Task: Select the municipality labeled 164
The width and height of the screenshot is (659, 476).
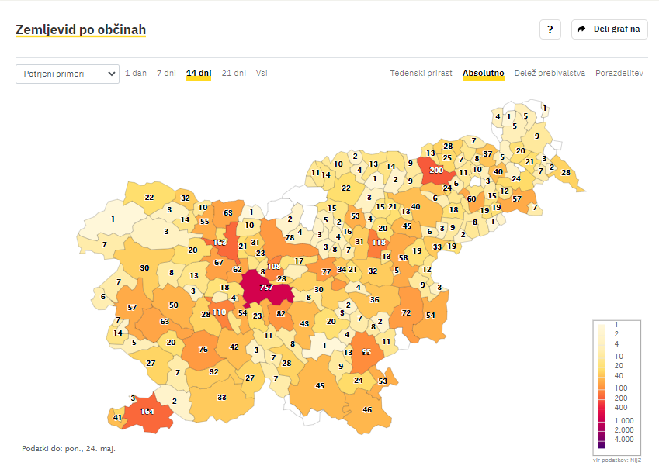Action: click(x=147, y=412)
